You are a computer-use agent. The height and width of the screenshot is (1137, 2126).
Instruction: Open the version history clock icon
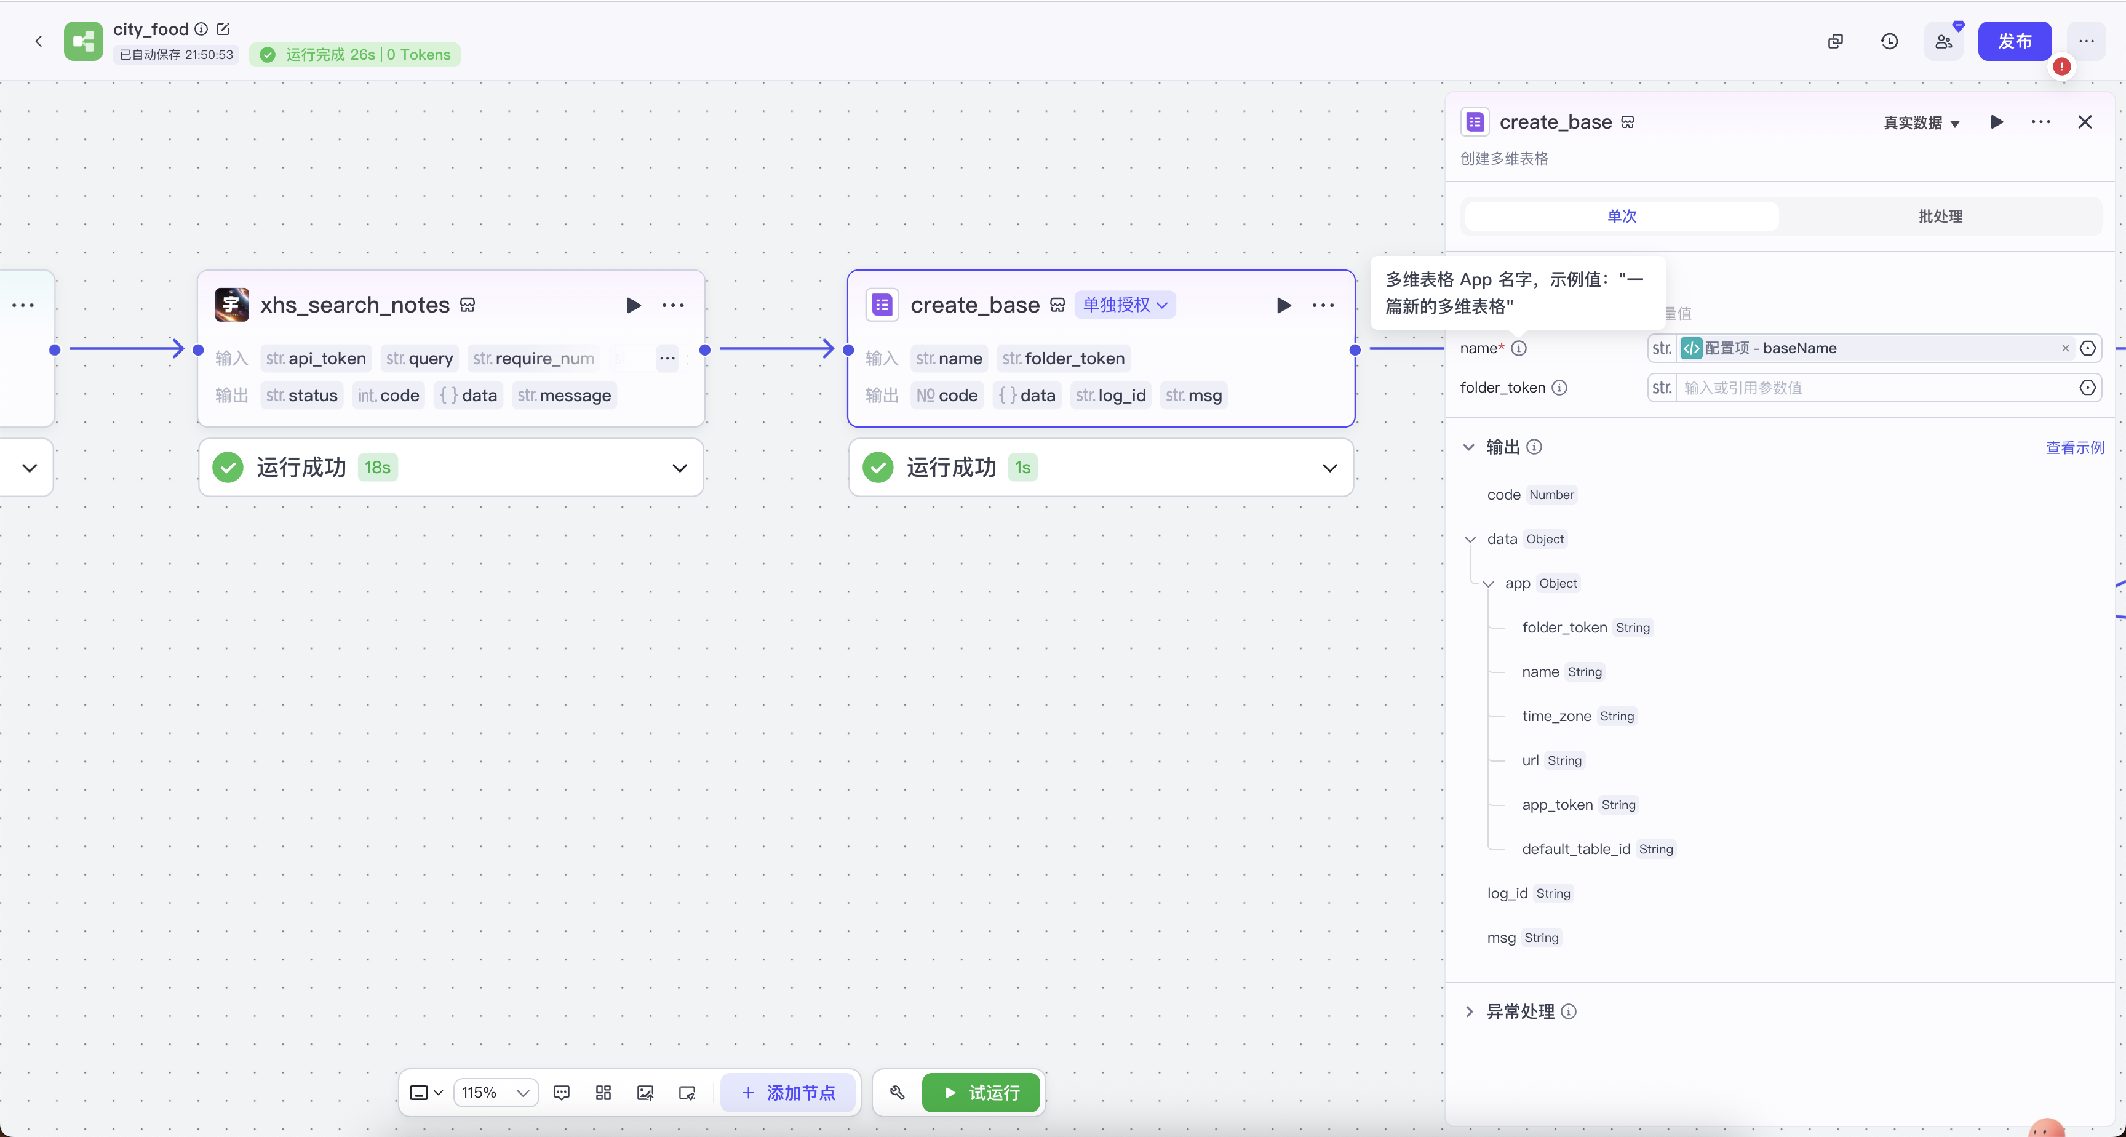click(1889, 41)
